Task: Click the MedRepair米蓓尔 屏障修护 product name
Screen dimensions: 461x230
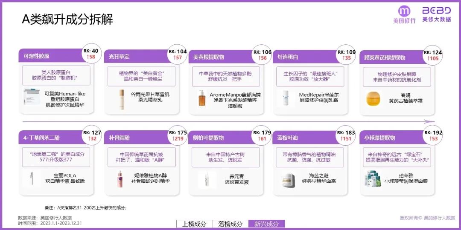Action: 319,97
